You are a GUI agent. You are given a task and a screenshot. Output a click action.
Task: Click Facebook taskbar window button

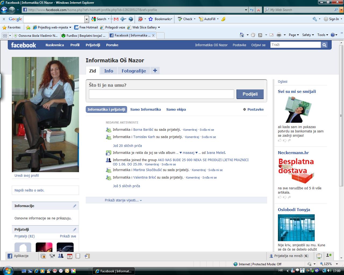114,271
